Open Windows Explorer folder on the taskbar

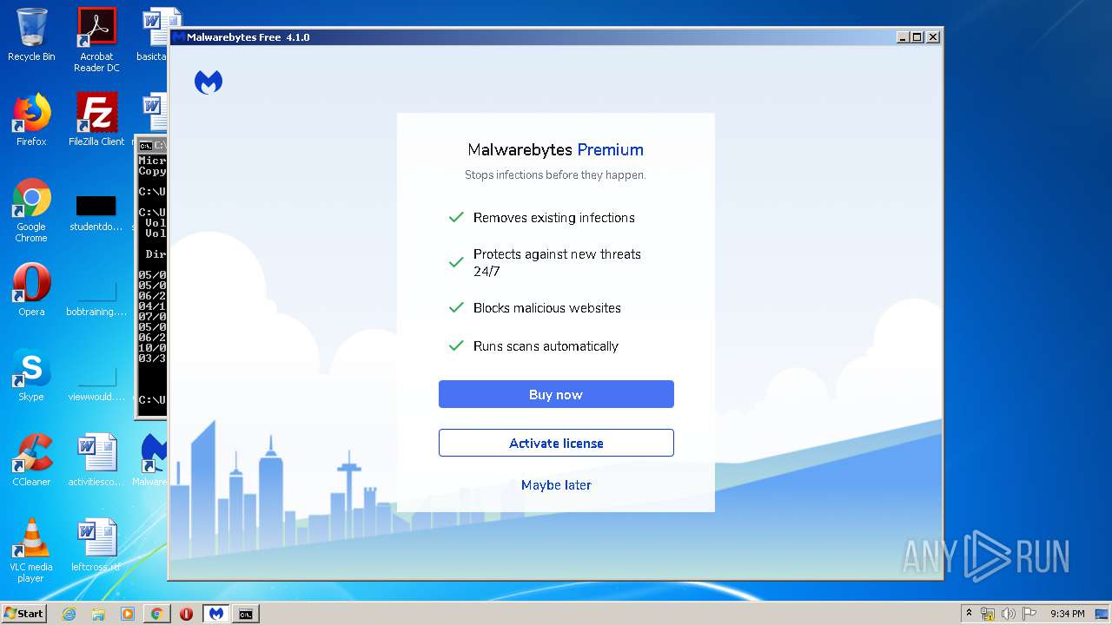[98, 614]
